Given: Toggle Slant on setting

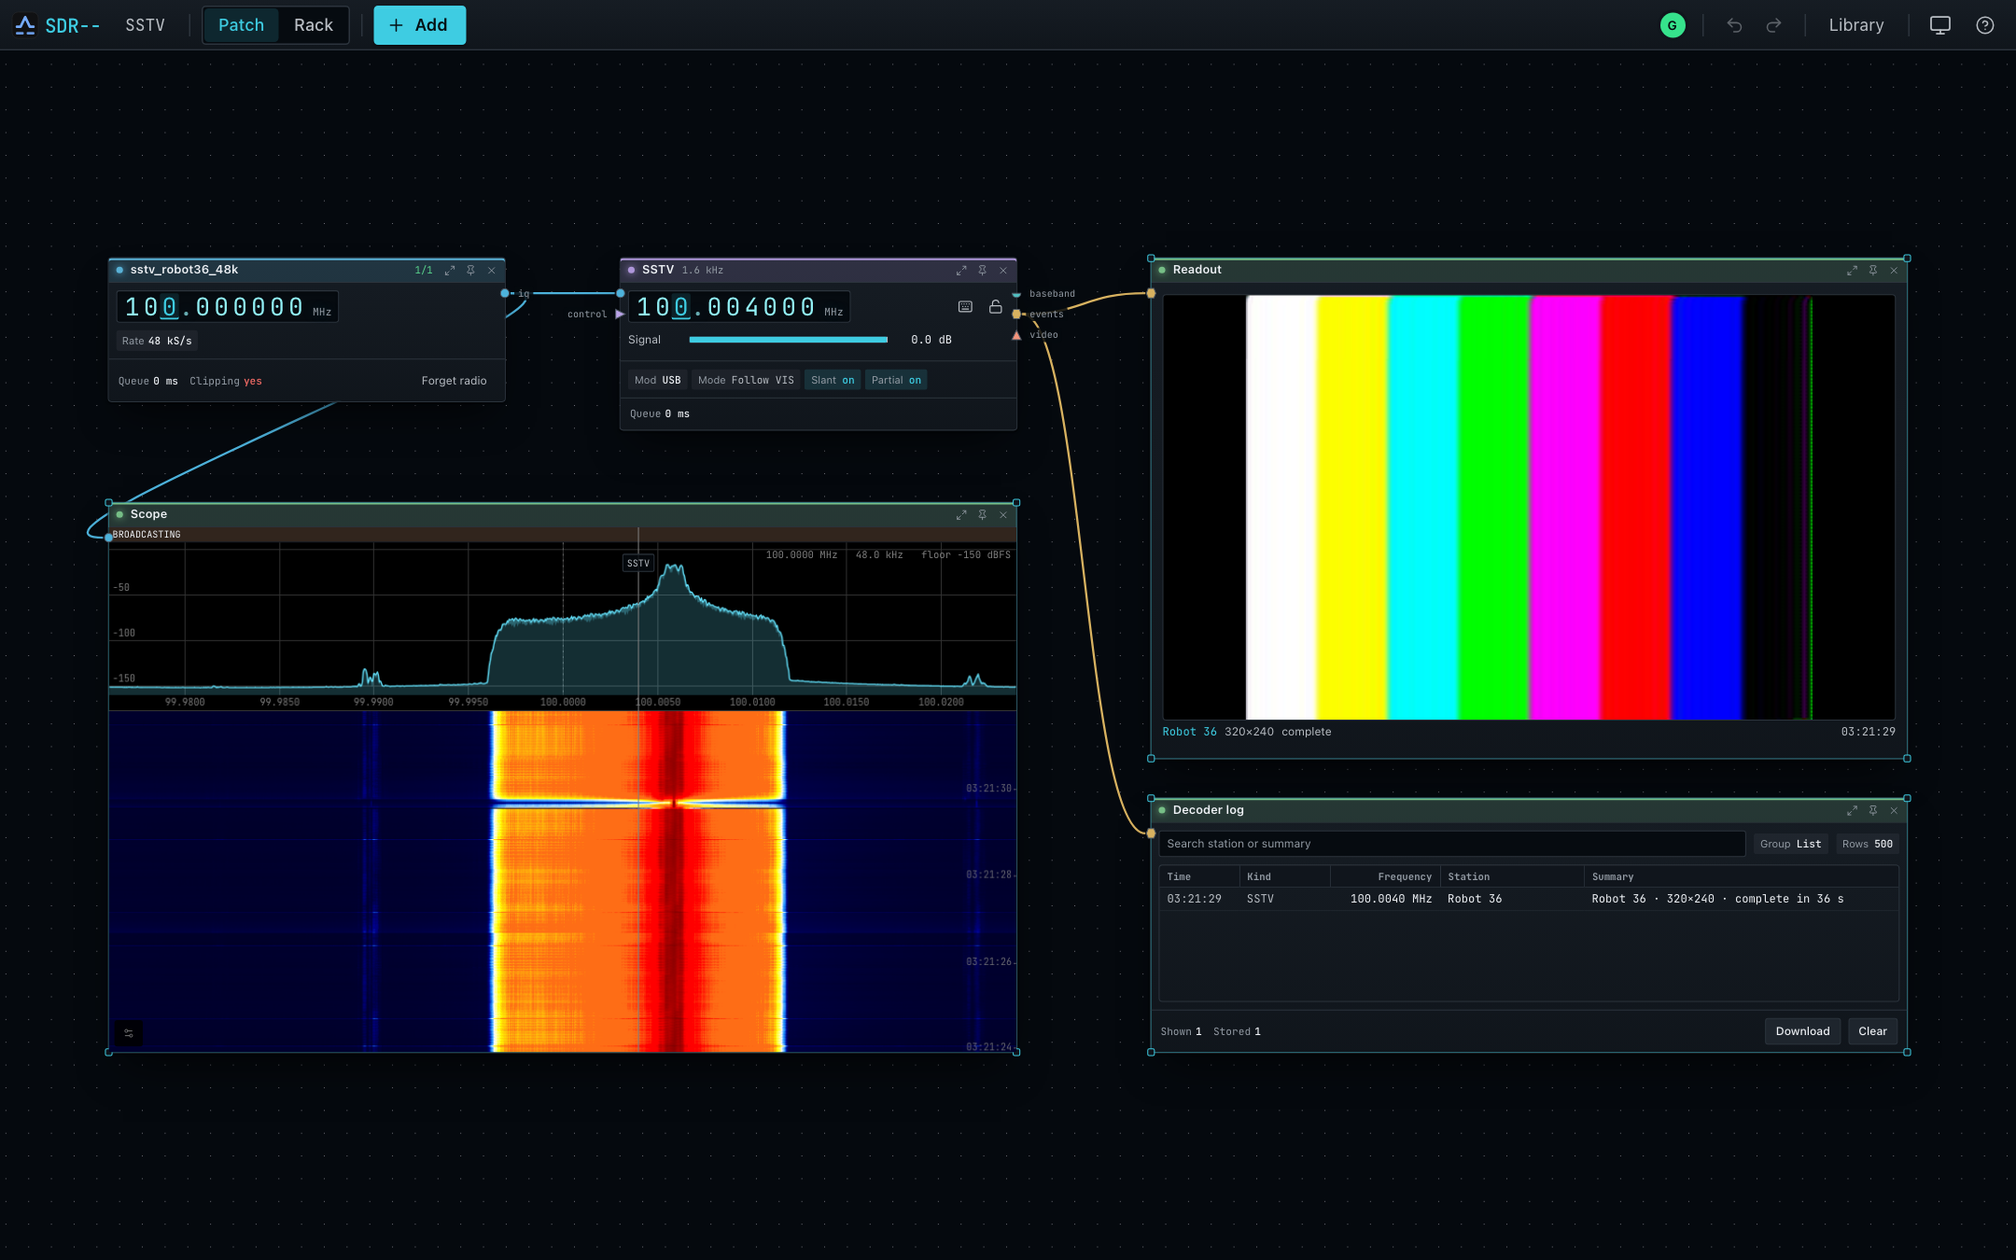Looking at the screenshot, I should [833, 380].
